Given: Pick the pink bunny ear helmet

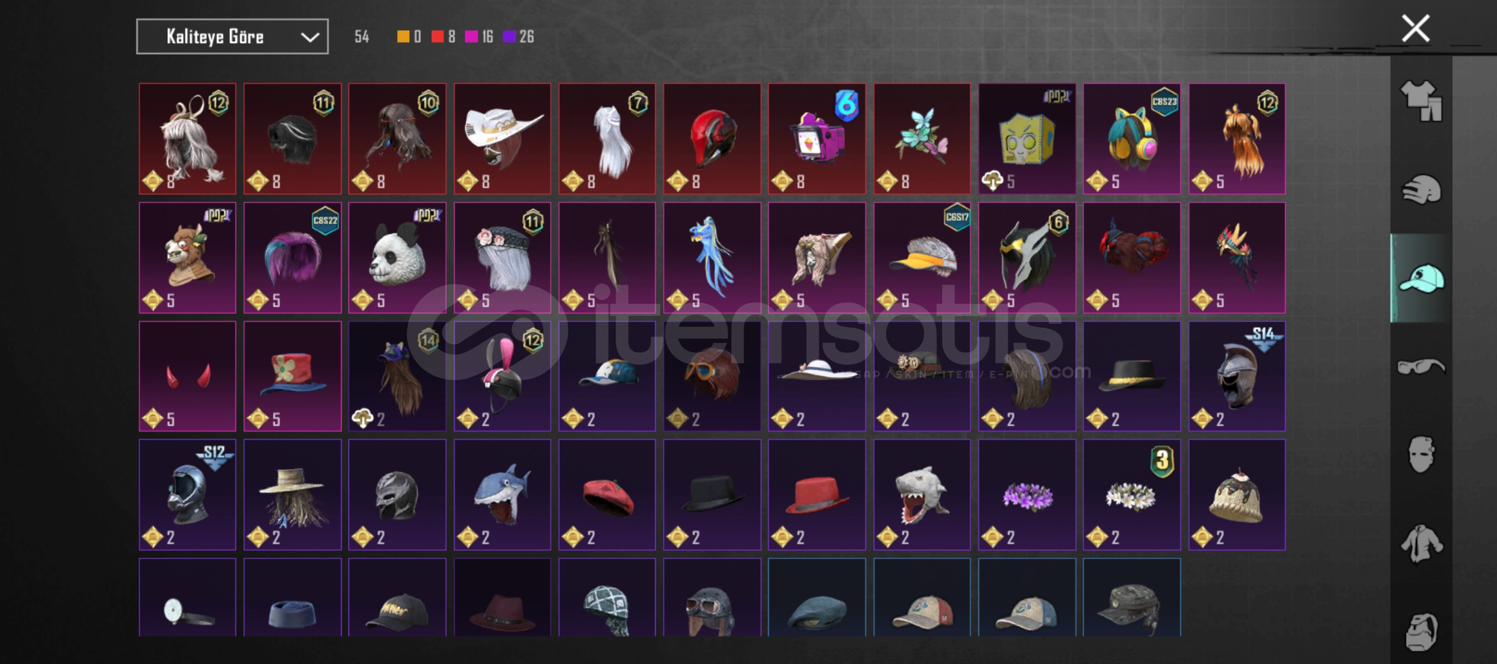Looking at the screenshot, I should (x=502, y=376).
